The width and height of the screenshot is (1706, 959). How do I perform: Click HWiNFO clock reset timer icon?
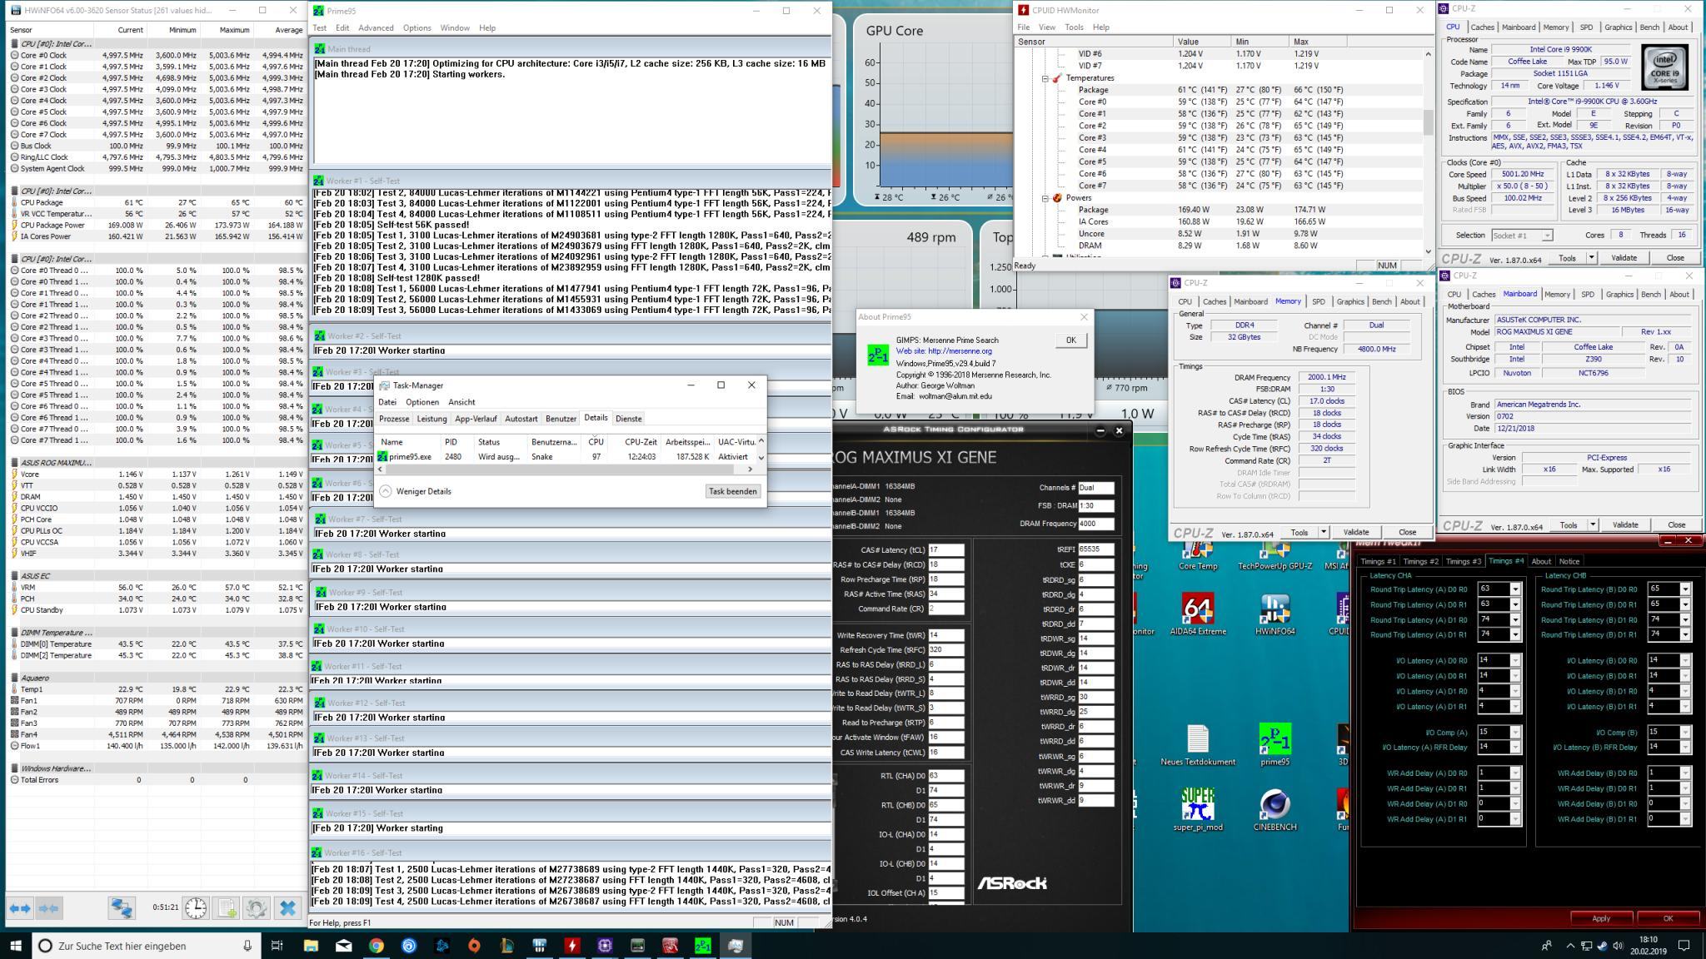(196, 907)
